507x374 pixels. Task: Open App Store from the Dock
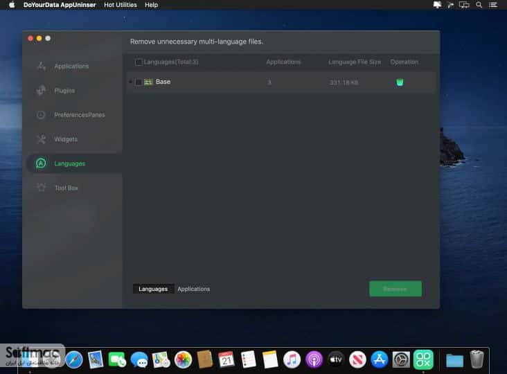tap(380, 359)
